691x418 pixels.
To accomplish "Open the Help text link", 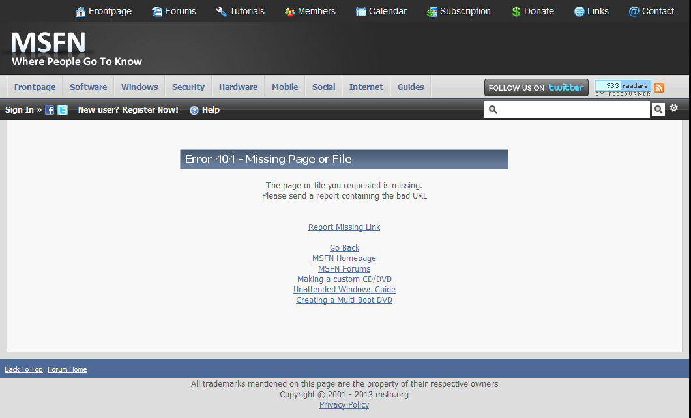I will tap(211, 109).
